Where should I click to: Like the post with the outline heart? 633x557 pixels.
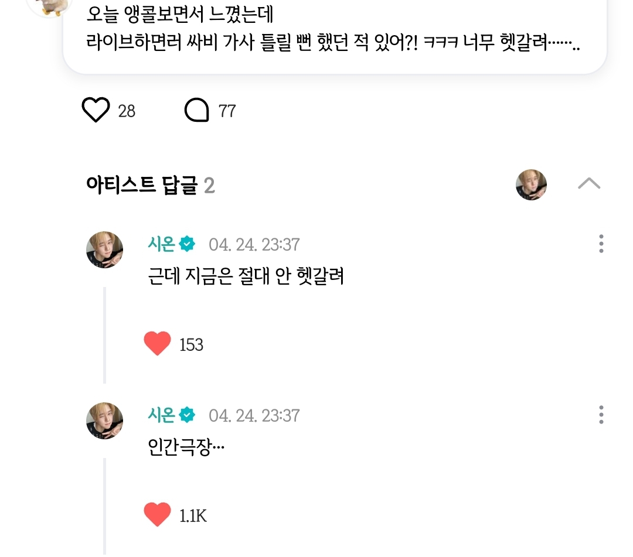[96, 110]
